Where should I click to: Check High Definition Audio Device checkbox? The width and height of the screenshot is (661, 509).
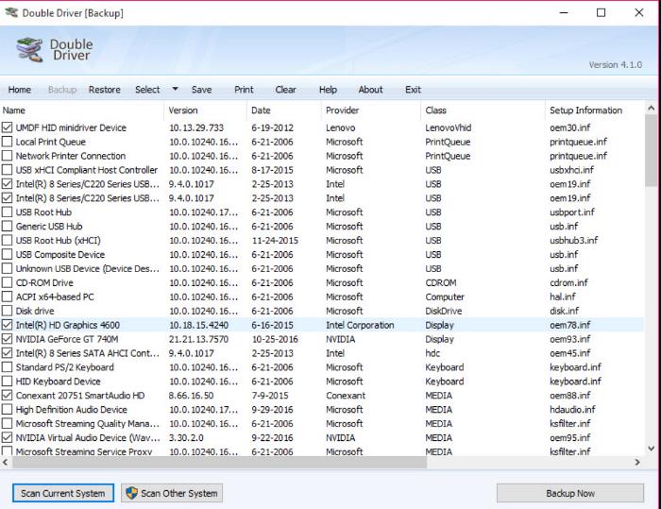point(7,410)
